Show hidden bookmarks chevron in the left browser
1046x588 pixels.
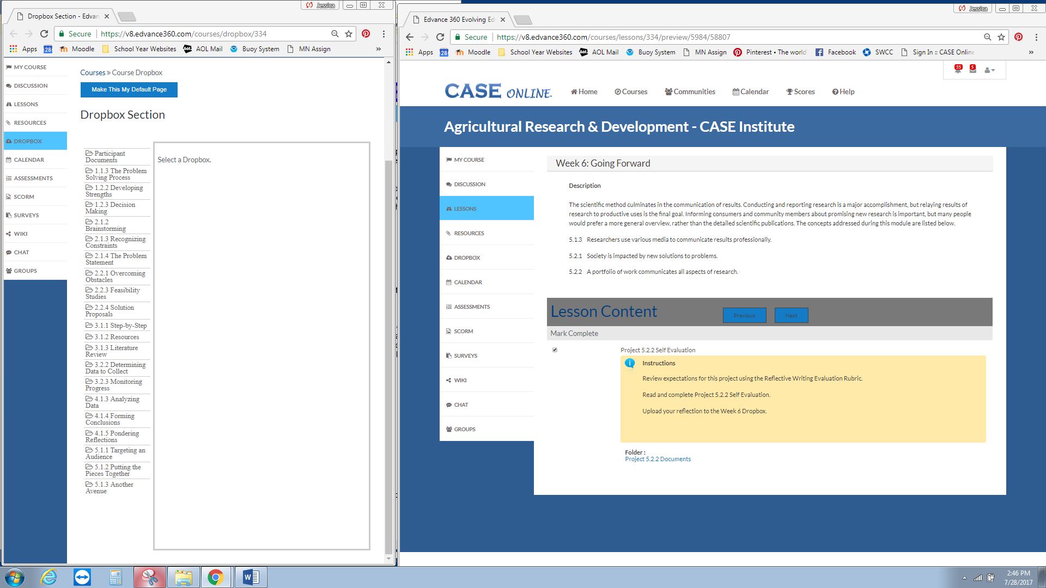(x=378, y=49)
